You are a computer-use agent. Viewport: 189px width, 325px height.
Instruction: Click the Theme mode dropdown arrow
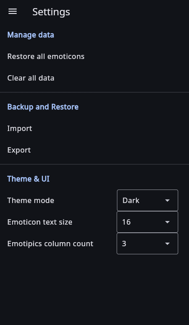[167, 200]
